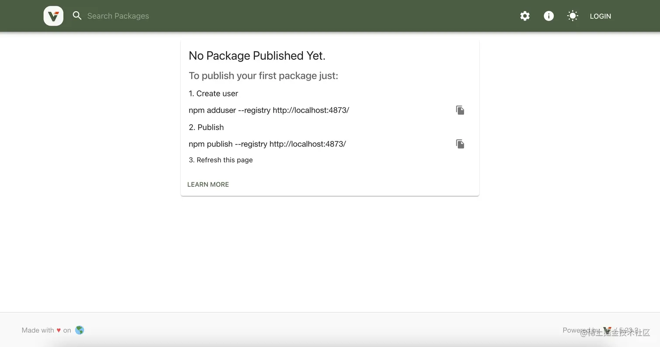This screenshot has height=347, width=660.
Task: Click '3. Refresh this page' text
Action: (x=221, y=160)
